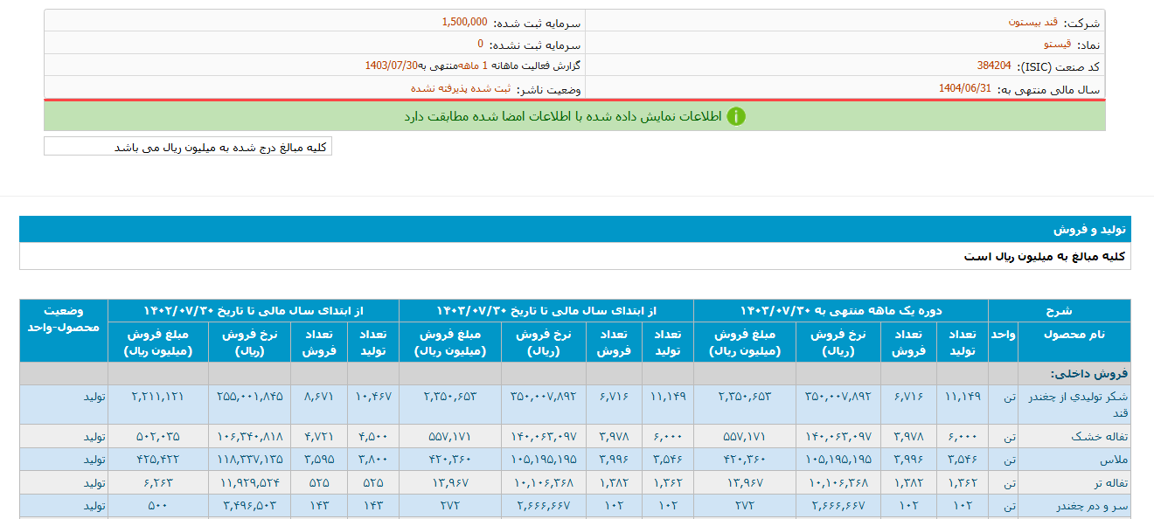Click the شرح table column header

click(x=1059, y=310)
